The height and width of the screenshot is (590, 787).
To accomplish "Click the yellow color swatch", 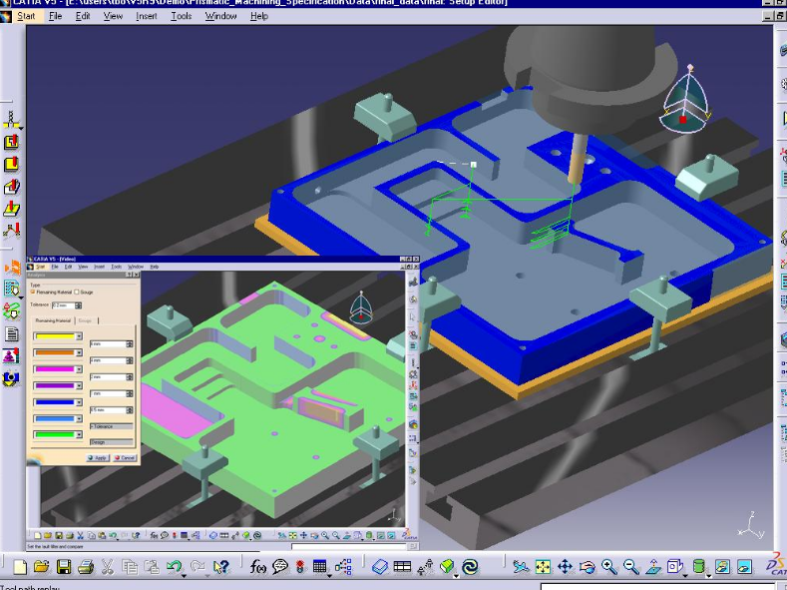I will (54, 336).
